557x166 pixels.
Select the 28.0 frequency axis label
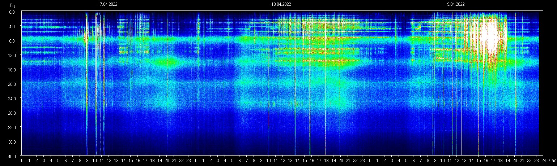point(12,113)
